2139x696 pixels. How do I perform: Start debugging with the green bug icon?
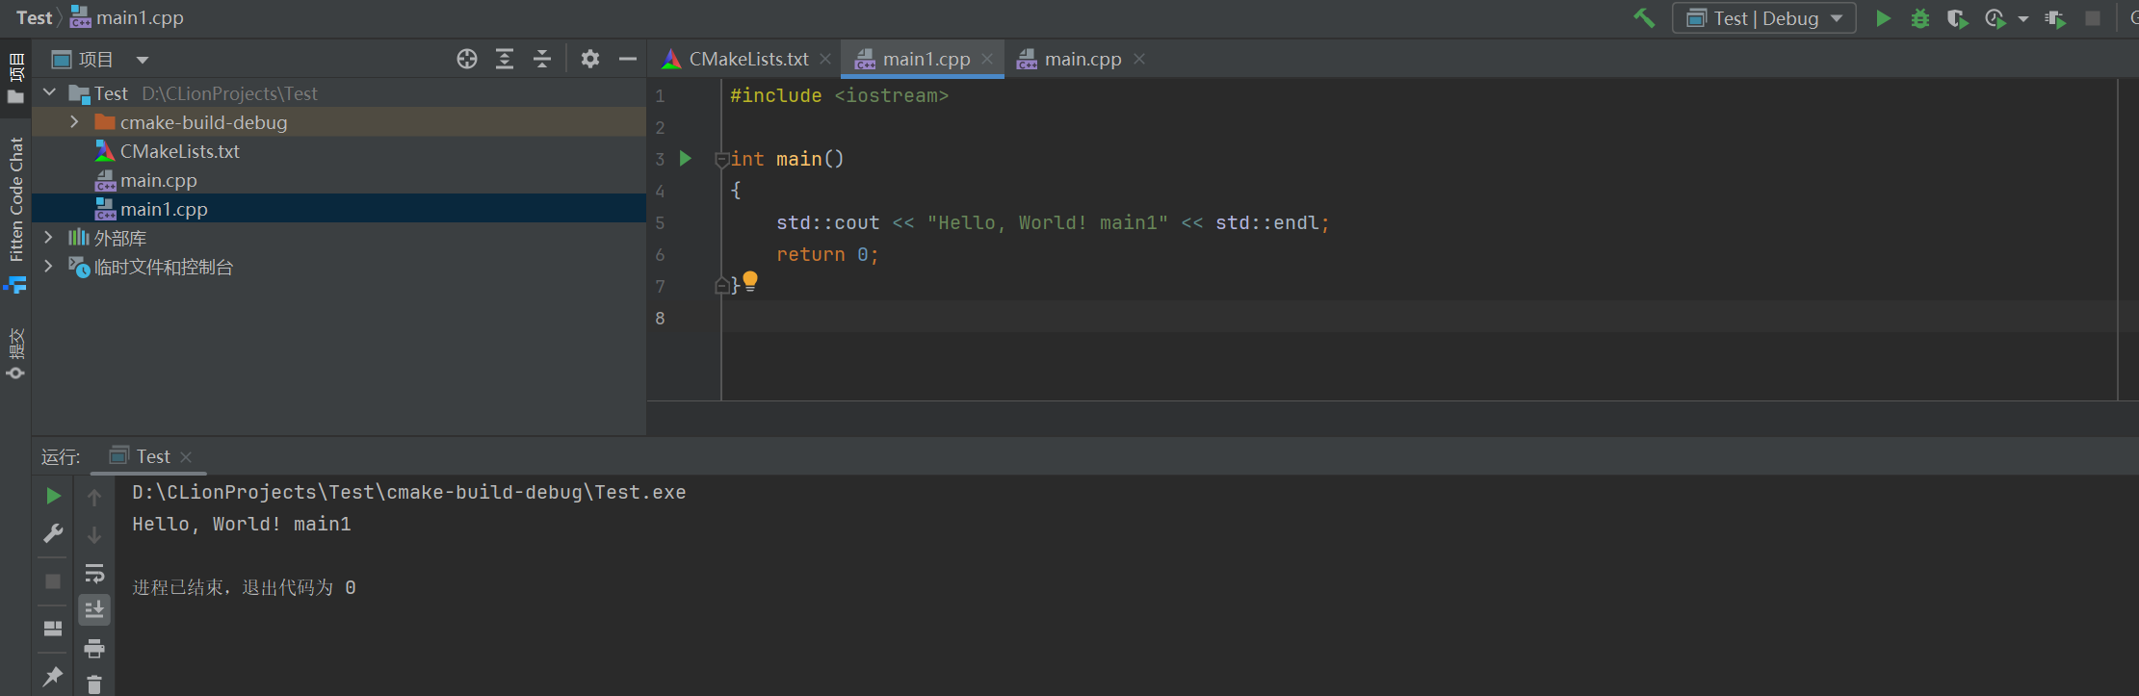click(1920, 18)
